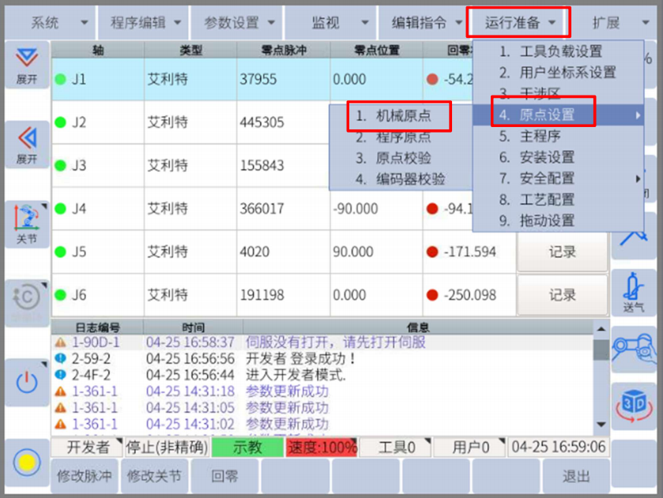Click the blue left-arrow 展开 icon
This screenshot has width=663, height=498.
pos(27,144)
